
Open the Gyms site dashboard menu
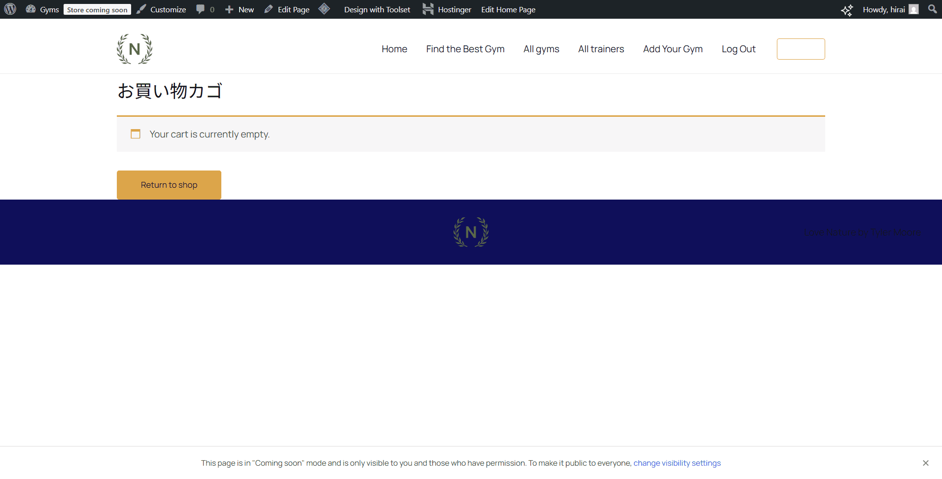pyautogui.click(x=43, y=9)
